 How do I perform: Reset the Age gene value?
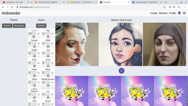click(x=52, y=34)
